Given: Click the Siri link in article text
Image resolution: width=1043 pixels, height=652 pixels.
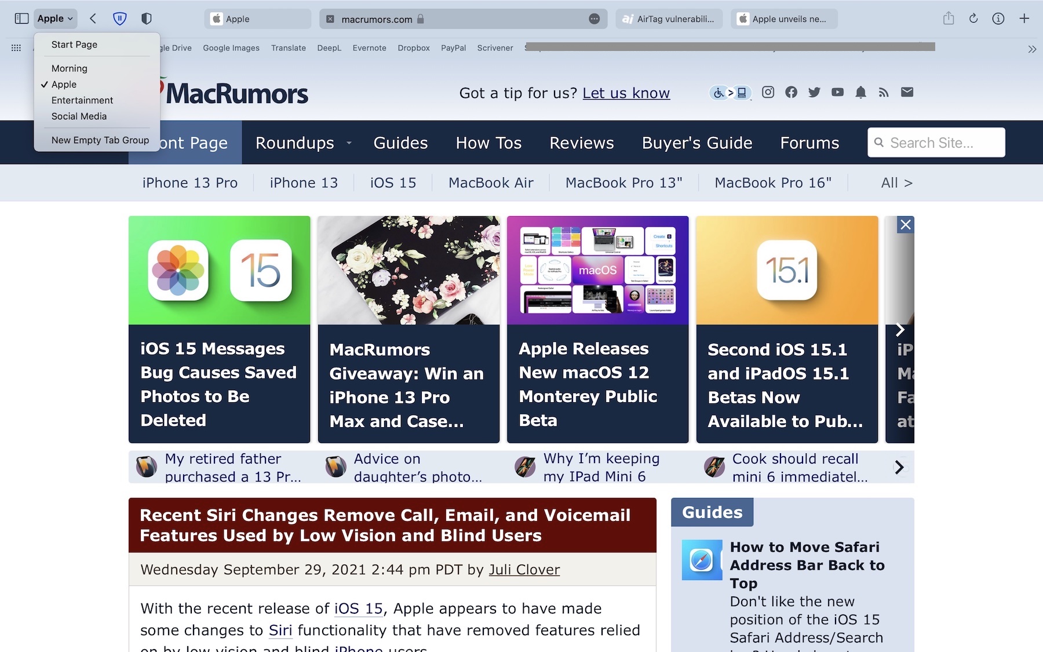Looking at the screenshot, I should [x=280, y=631].
